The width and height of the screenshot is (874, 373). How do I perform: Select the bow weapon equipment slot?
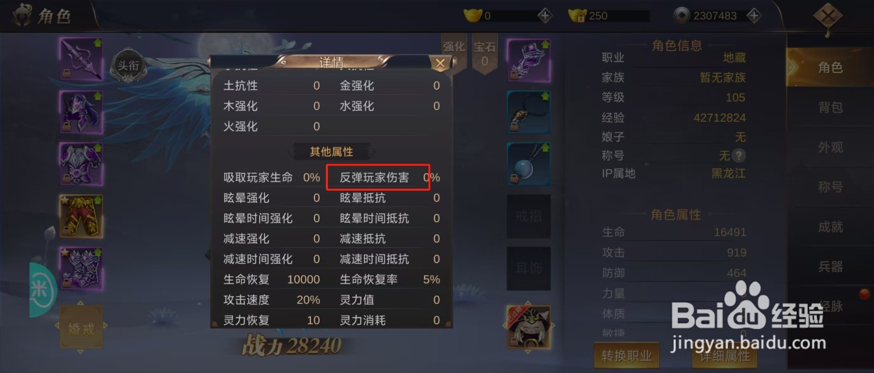[81, 59]
